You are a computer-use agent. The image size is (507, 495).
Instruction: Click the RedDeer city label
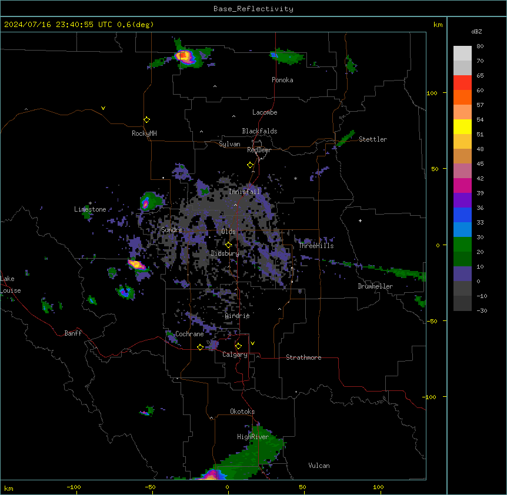[x=259, y=150]
